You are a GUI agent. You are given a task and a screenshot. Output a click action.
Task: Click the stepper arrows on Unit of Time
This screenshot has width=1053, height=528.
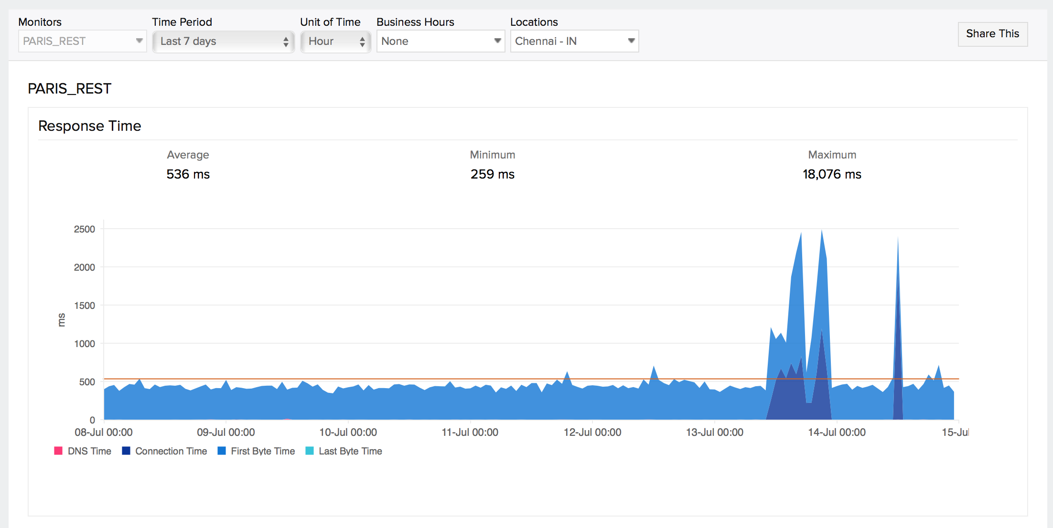click(x=362, y=42)
